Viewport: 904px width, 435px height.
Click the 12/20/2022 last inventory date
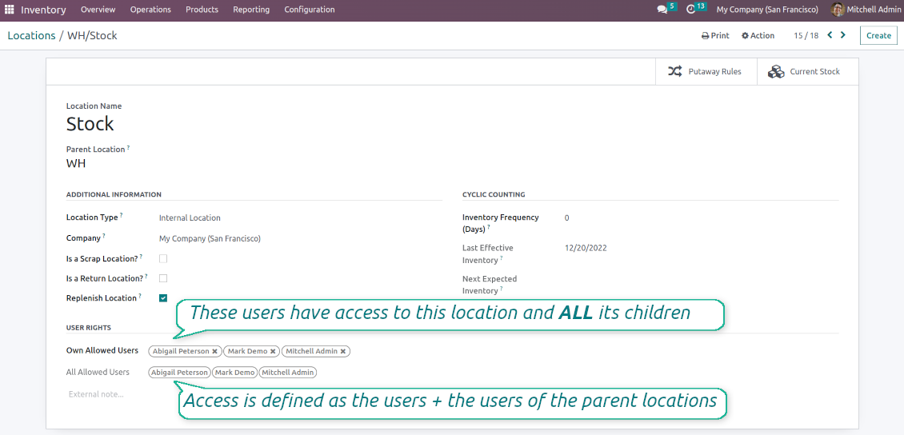pos(586,249)
